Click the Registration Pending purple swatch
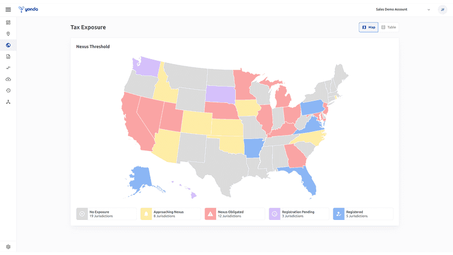 (275, 214)
